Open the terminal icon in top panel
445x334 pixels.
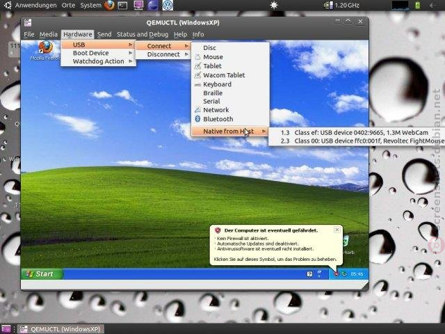122,6
